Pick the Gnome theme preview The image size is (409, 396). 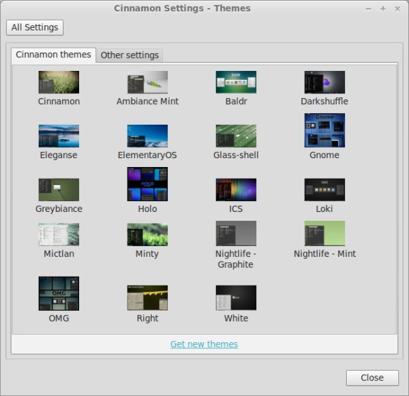tap(324, 130)
